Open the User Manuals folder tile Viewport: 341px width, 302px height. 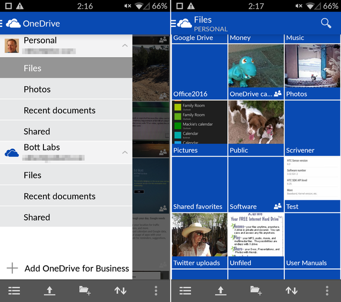pyautogui.click(x=312, y=241)
